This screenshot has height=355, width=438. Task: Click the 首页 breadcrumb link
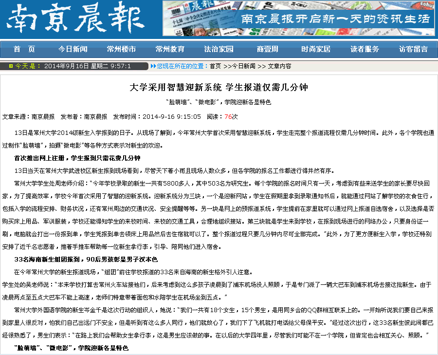click(x=215, y=66)
